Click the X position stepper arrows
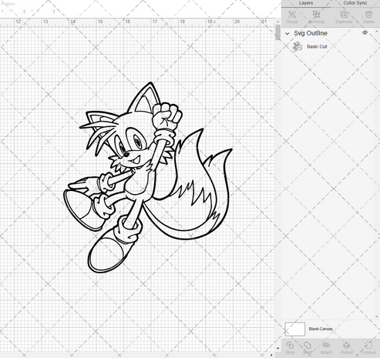The width and height of the screenshot is (380, 358). tap(24, 12)
